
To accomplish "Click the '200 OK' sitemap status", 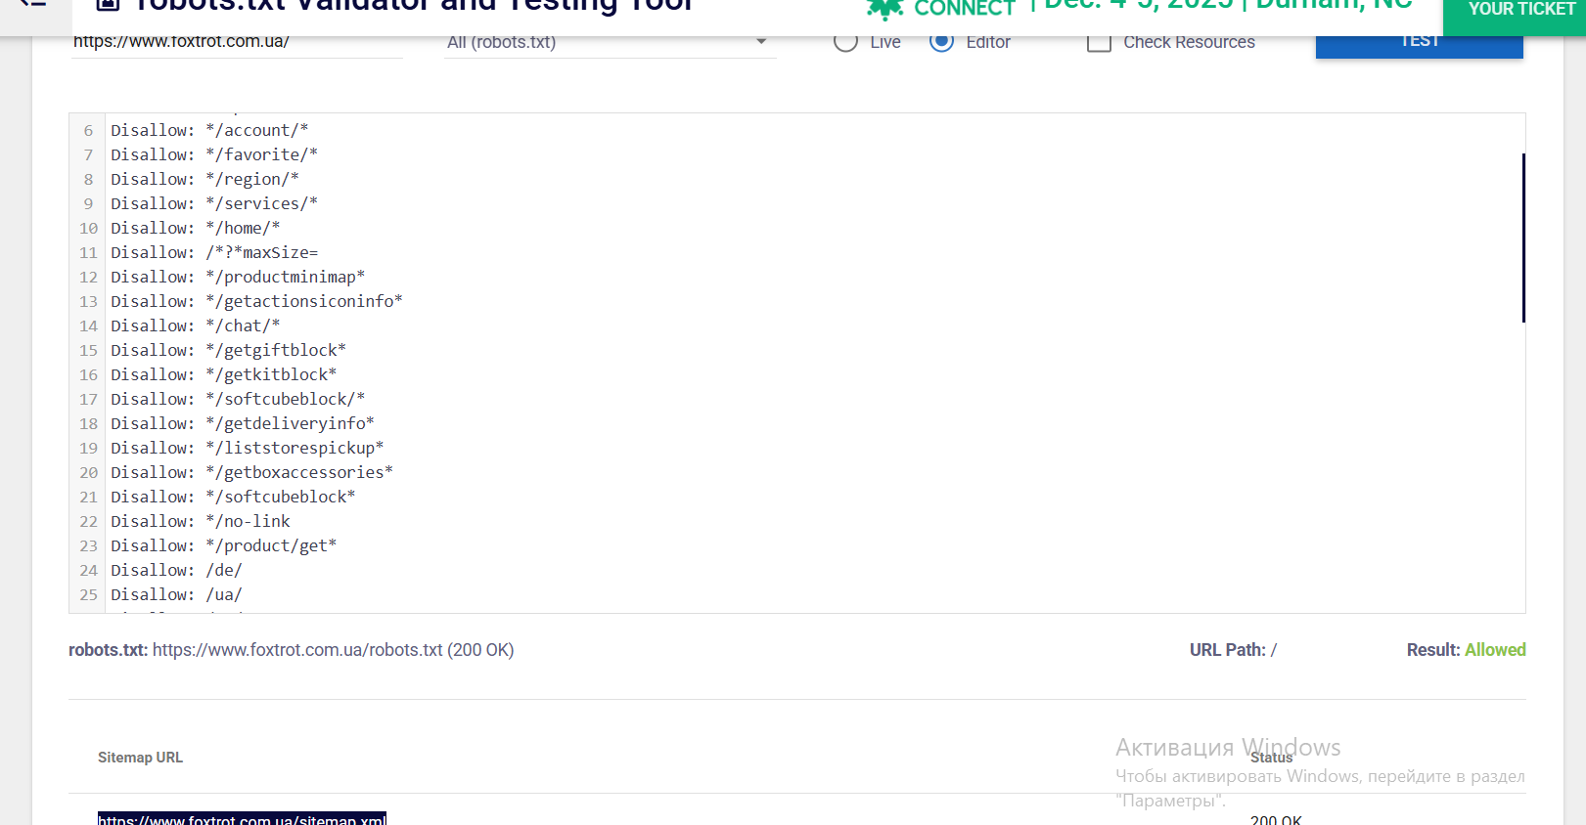I will (x=1276, y=820).
